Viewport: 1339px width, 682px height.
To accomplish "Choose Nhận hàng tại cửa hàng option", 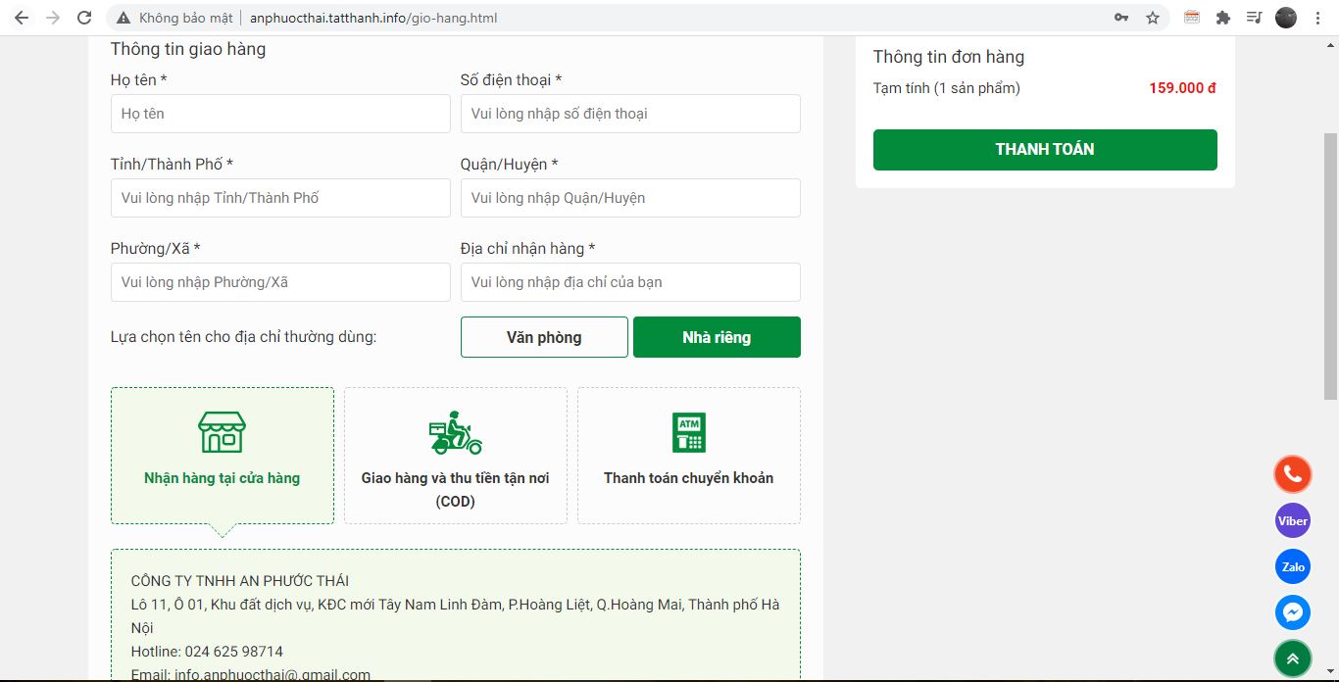I will [223, 456].
